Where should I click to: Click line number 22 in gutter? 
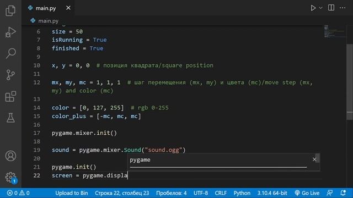click(37, 175)
